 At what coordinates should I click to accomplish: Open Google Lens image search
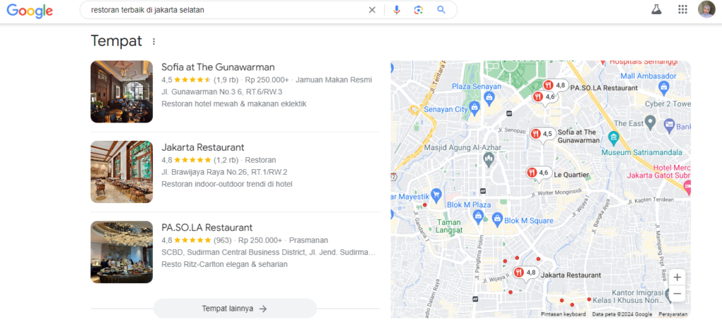(419, 10)
